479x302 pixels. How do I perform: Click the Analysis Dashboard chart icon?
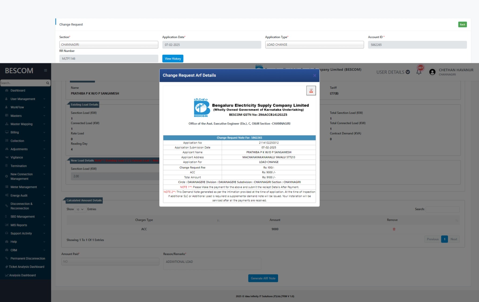tap(7, 275)
